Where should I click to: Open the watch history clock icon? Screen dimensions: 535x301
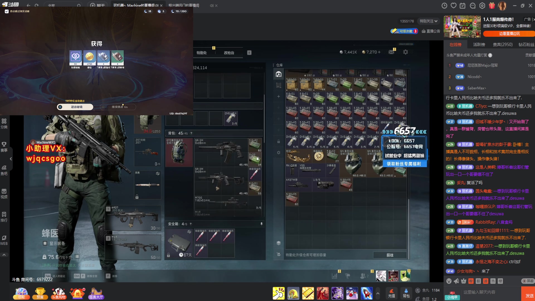[444, 6]
